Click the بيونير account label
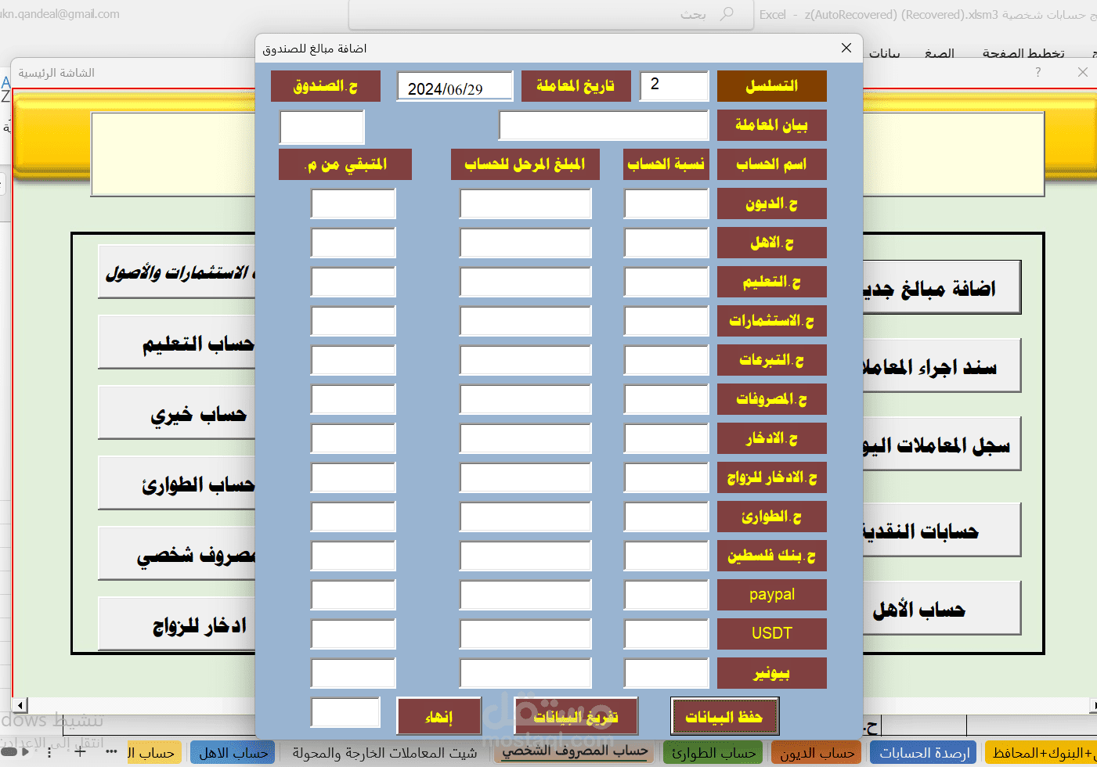Viewport: 1097px width, 767px height. point(772,673)
